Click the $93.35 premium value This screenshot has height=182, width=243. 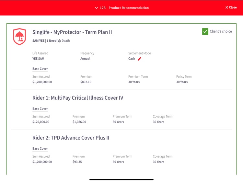click(77, 162)
